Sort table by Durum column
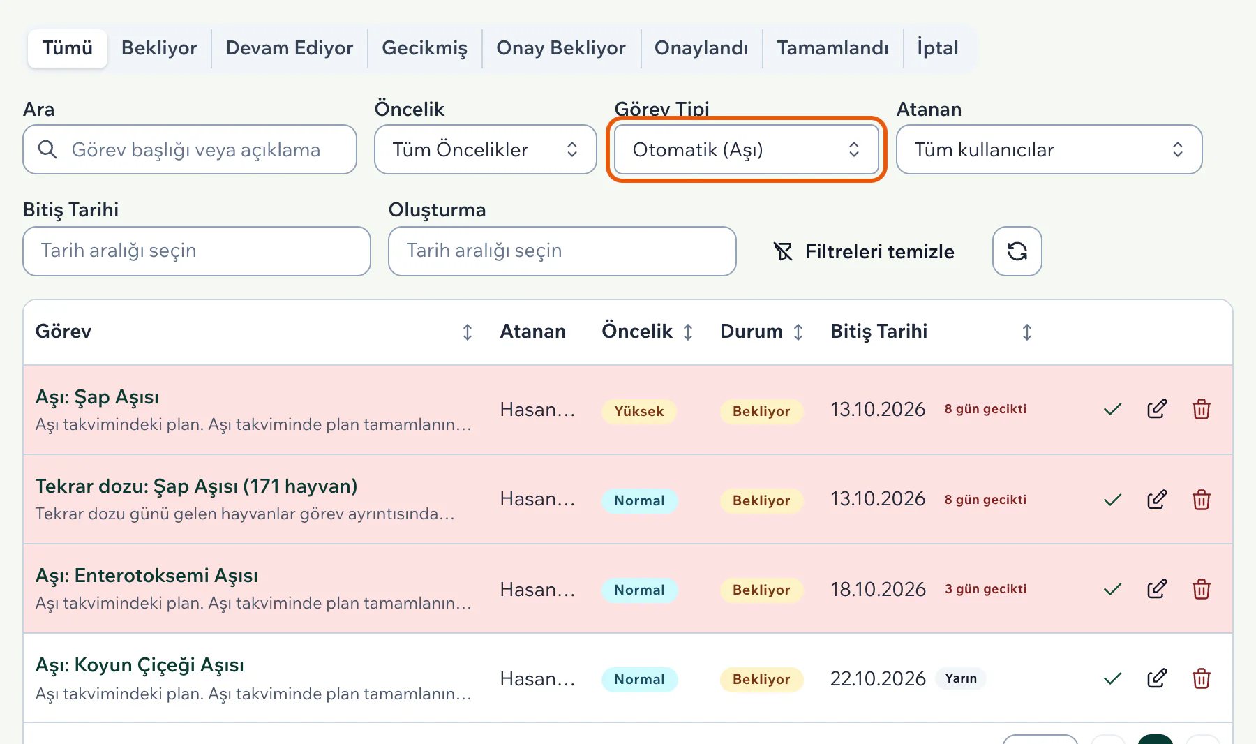This screenshot has width=1256, height=744. point(798,332)
